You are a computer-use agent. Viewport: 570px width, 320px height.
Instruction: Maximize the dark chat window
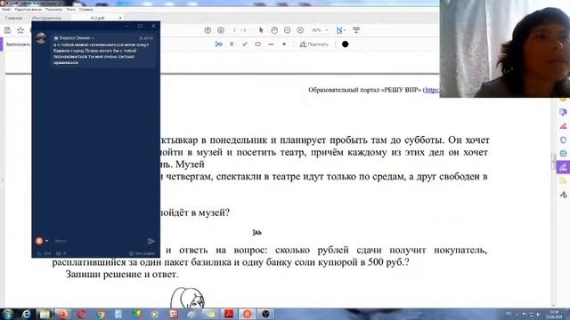tap(140, 26)
